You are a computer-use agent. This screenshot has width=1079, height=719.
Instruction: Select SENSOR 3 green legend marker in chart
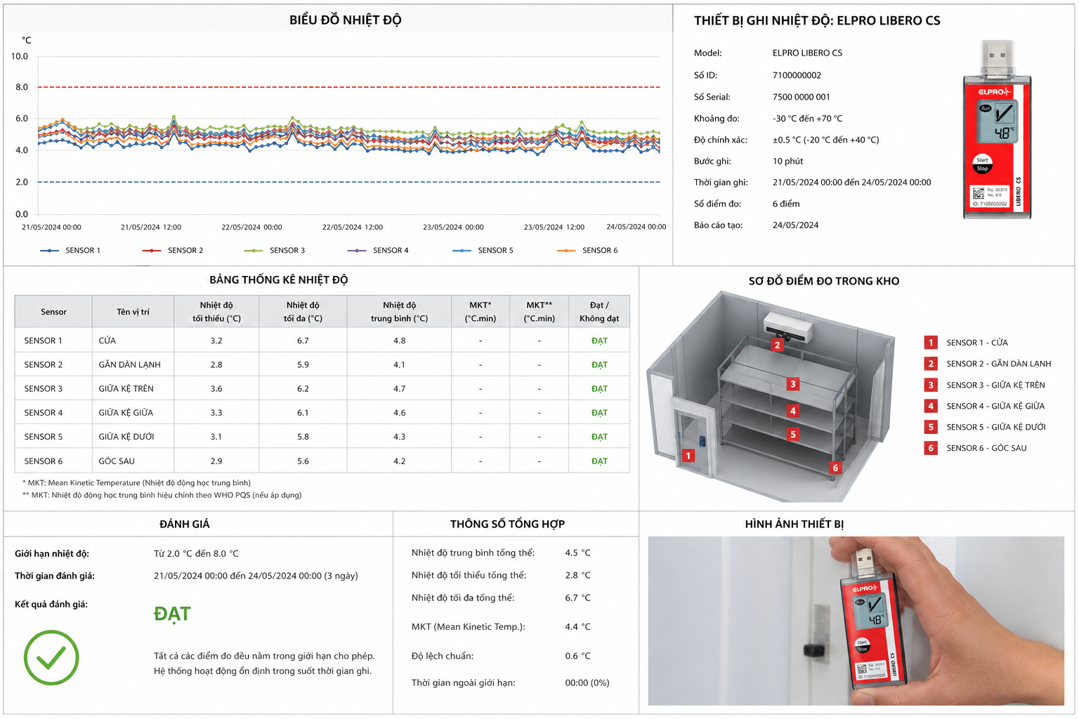(254, 251)
